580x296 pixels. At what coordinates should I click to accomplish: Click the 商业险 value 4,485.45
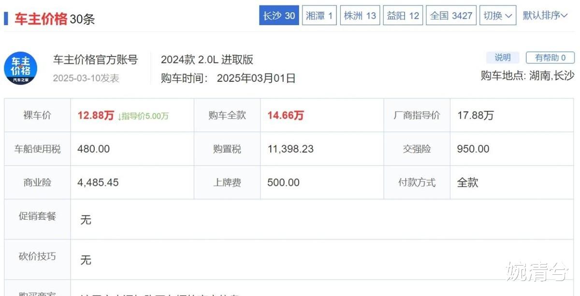click(98, 183)
